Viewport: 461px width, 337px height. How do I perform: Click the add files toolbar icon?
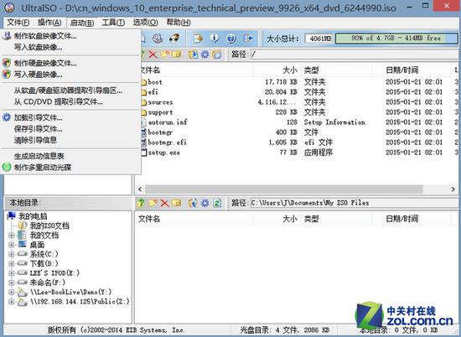198,39
